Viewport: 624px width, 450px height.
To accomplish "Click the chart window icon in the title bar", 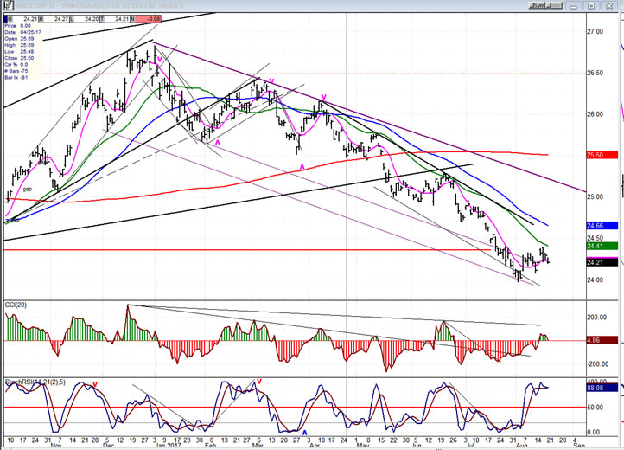I will (8, 5).
